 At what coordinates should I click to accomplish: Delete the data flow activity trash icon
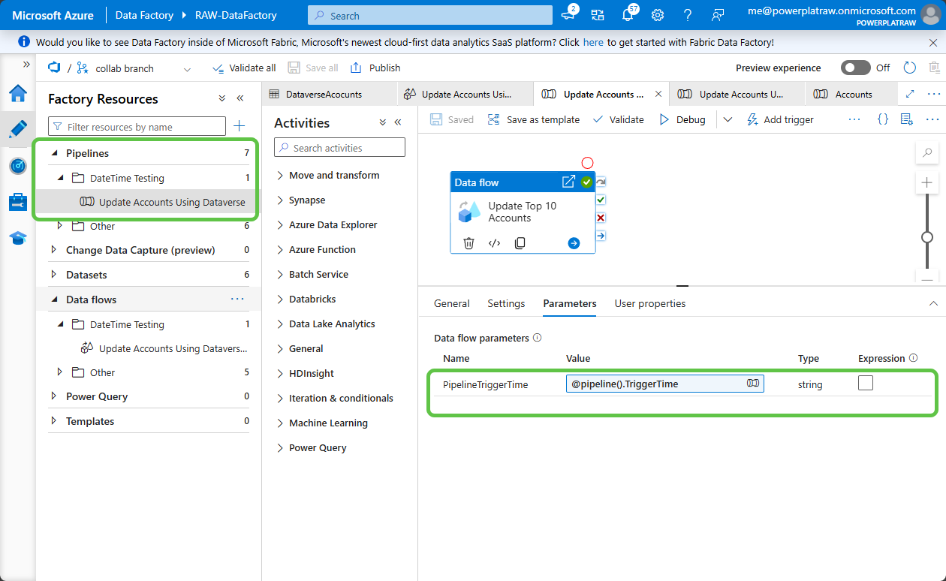pyautogui.click(x=468, y=243)
